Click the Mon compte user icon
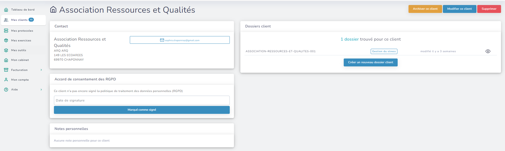Image resolution: width=505 pixels, height=151 pixels. click(x=6, y=80)
